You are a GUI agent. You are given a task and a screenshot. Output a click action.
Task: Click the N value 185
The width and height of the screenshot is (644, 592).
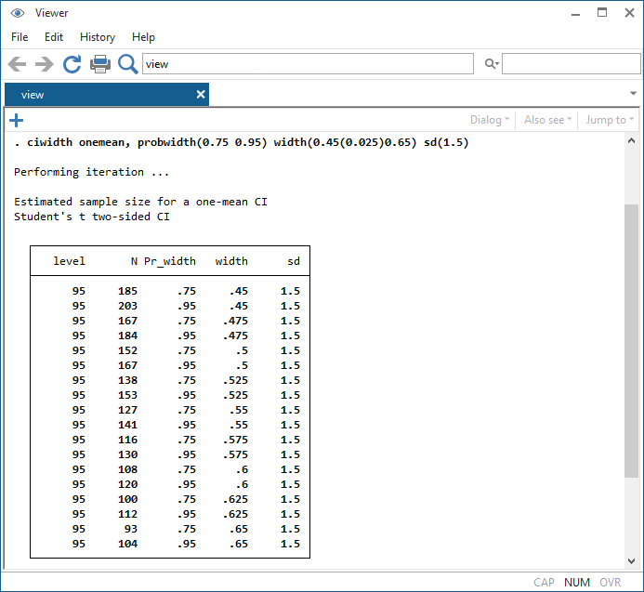click(127, 291)
